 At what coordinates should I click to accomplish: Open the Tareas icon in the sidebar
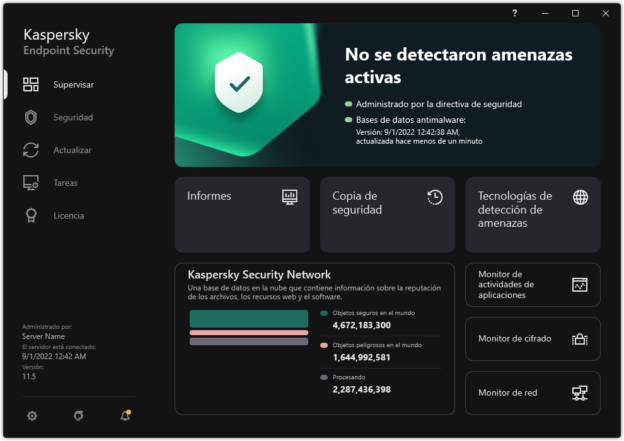click(x=30, y=183)
